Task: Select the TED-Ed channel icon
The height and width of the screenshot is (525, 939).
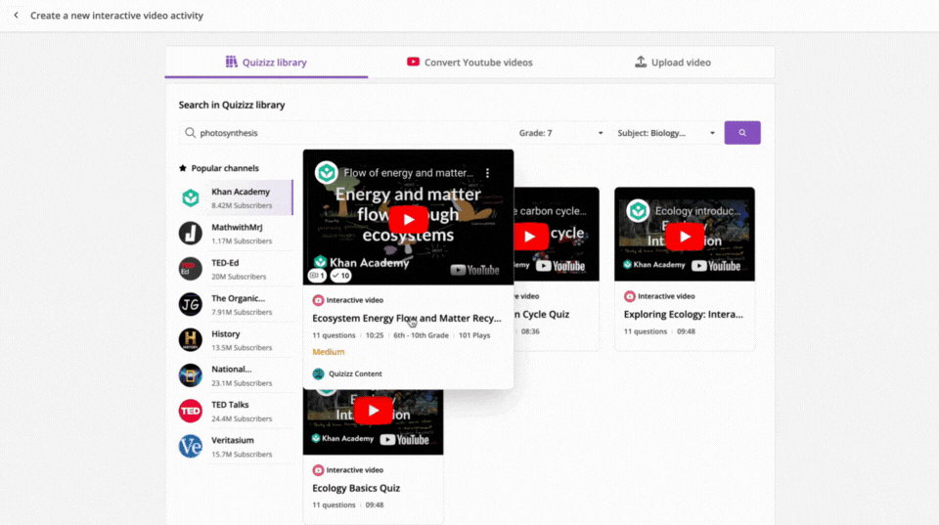Action: coord(191,269)
